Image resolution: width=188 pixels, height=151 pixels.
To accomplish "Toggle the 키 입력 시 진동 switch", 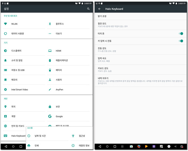I will click(181, 41).
